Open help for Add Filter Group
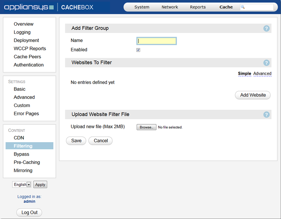 pos(266,28)
